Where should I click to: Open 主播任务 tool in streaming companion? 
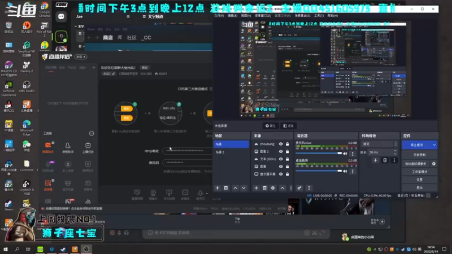click(x=88, y=147)
